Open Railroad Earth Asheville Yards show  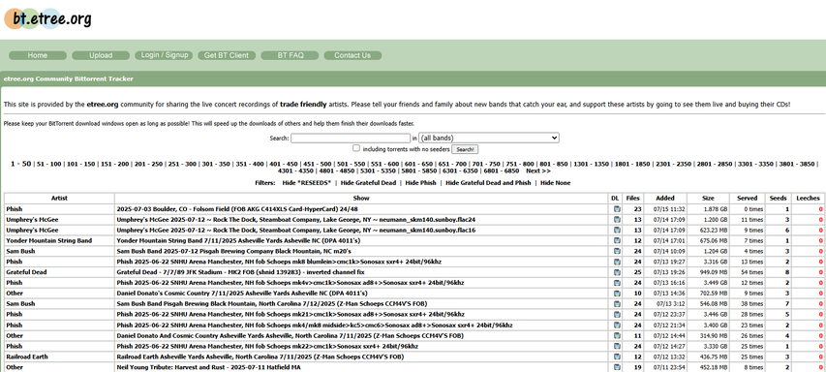(260, 356)
